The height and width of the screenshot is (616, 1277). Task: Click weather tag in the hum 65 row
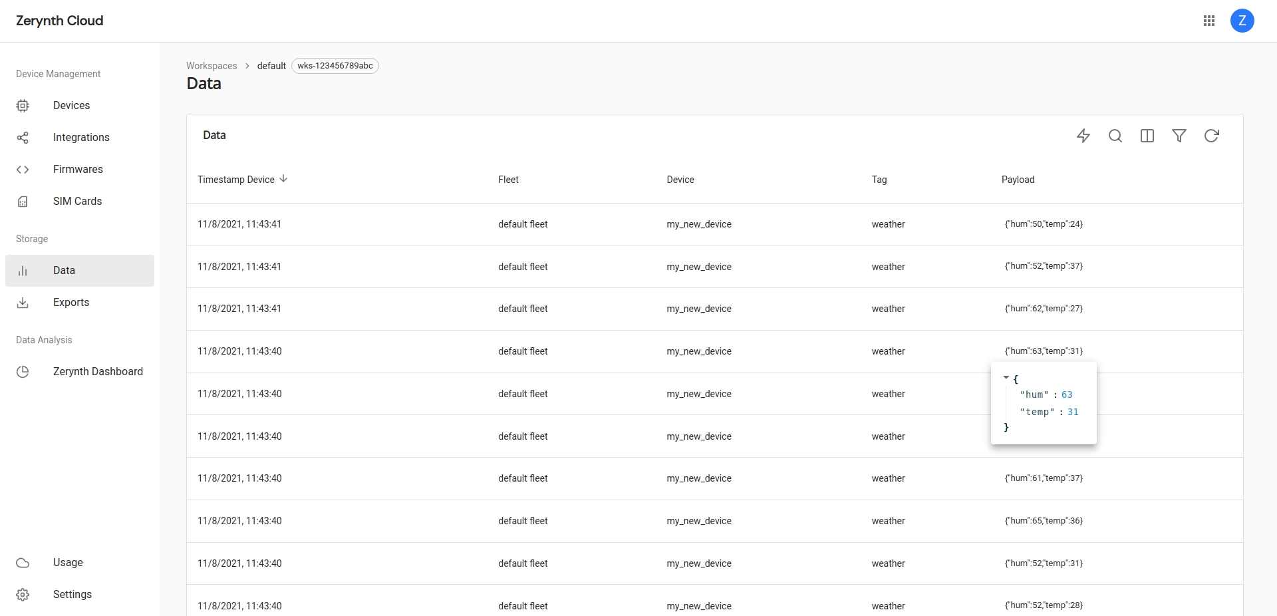889,521
